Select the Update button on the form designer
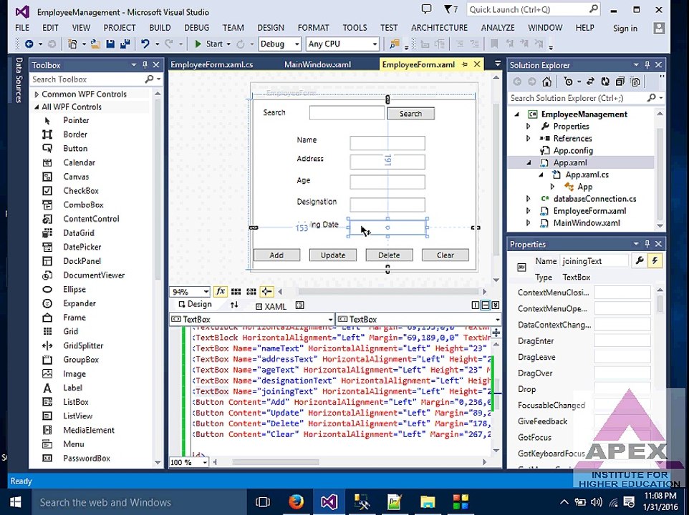Viewport: 689px width, 515px height. [x=332, y=255]
